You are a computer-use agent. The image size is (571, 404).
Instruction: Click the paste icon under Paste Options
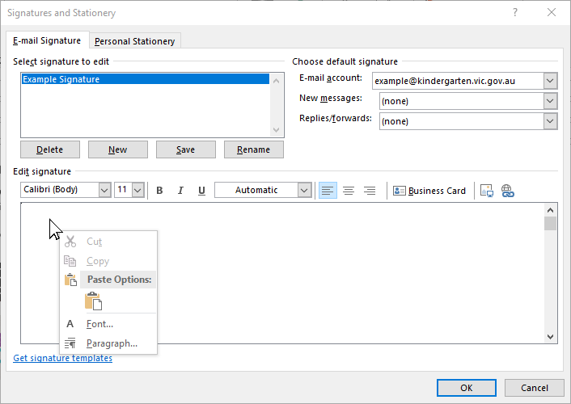coord(93,301)
